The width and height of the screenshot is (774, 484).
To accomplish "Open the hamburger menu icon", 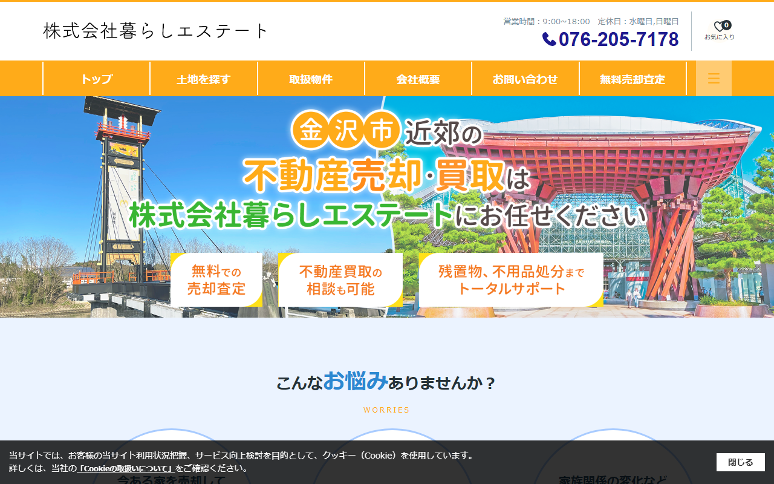I will coord(714,79).
